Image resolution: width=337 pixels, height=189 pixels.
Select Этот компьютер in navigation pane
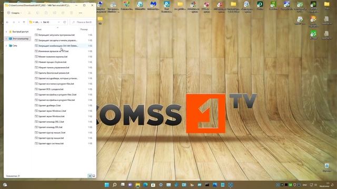pos(19,39)
